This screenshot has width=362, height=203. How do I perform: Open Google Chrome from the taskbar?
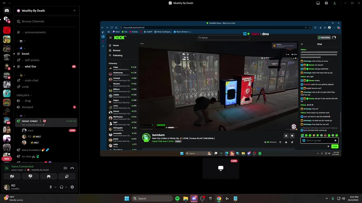(219, 198)
